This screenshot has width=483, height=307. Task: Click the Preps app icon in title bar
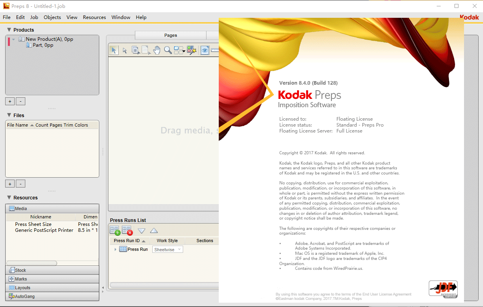pos(6,6)
